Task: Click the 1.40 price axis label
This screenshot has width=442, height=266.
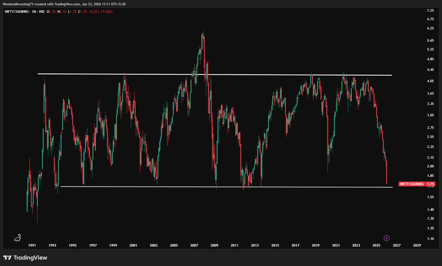Action: click(431, 210)
